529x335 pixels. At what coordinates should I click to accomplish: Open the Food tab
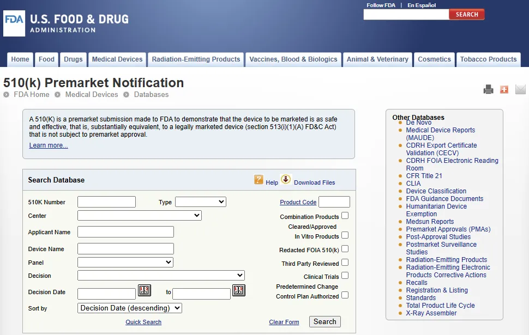click(46, 59)
